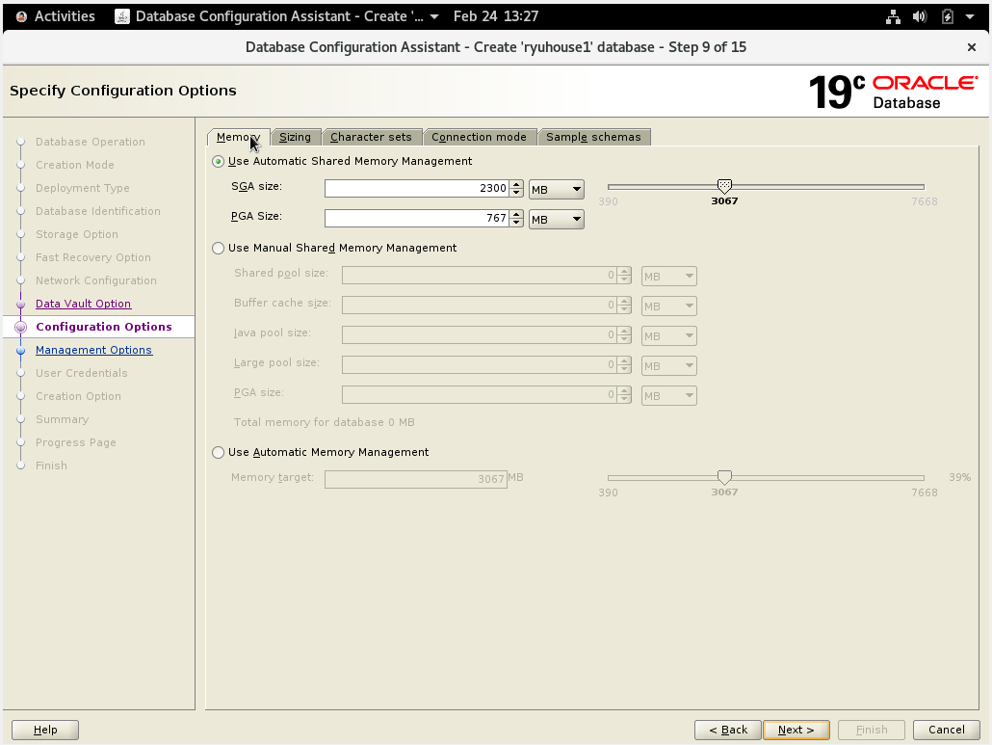Screen dimensions: 992x745
Task: Open the system menu arrow in top bar
Action: 970,16
